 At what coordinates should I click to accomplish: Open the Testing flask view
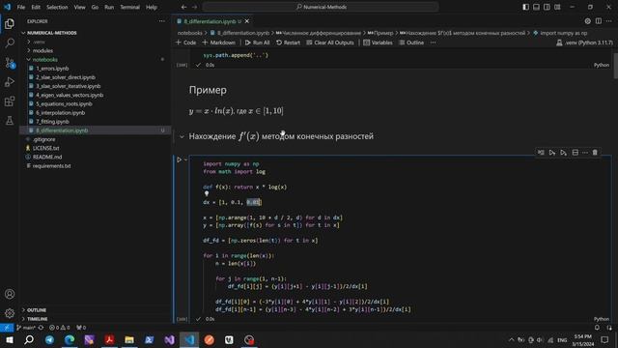coord(10,120)
